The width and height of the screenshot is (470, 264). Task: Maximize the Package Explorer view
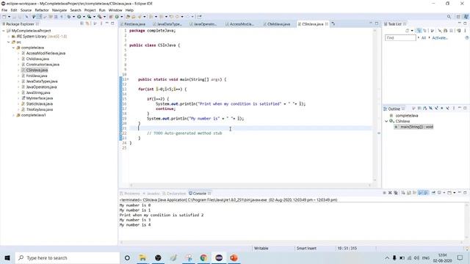coord(112,23)
